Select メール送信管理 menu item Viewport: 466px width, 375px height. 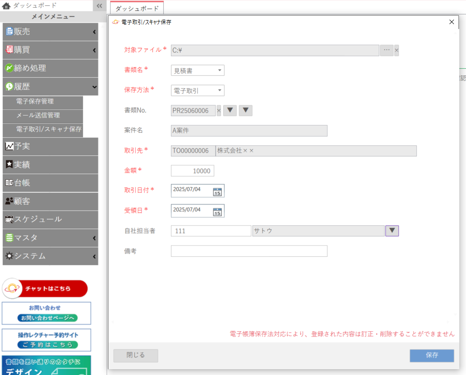click(x=38, y=116)
